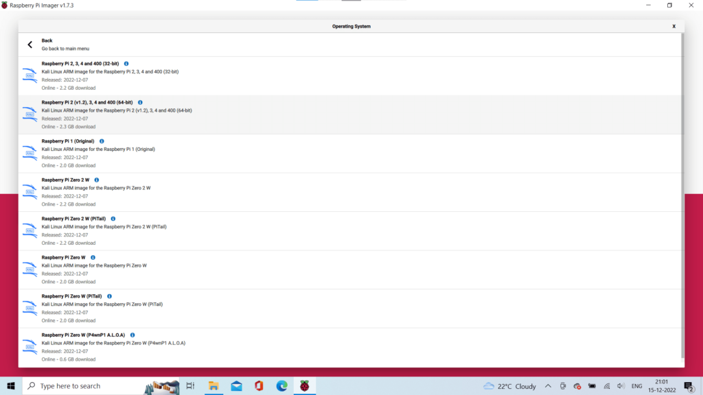Open File Explorer from the taskbar
The height and width of the screenshot is (395, 703).
tap(214, 386)
